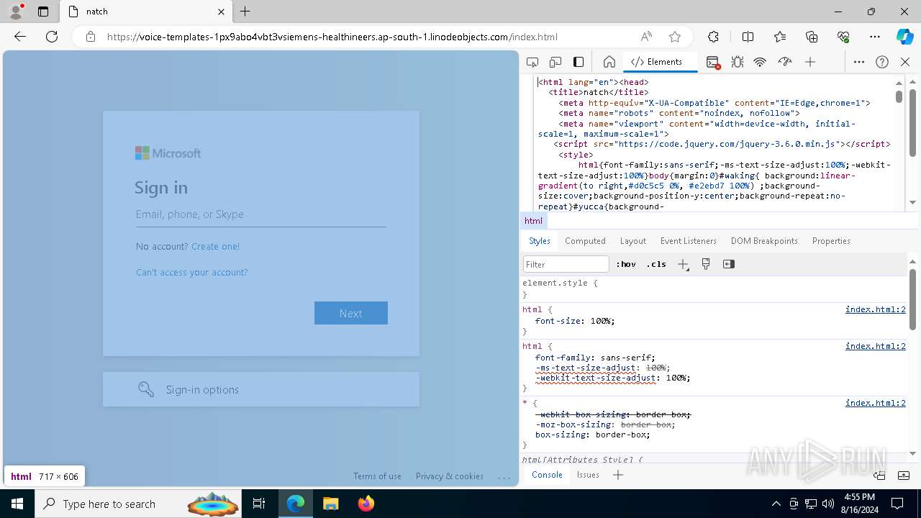921x518 pixels.
Task: Open the Layout sidebar tab
Action: click(633, 241)
